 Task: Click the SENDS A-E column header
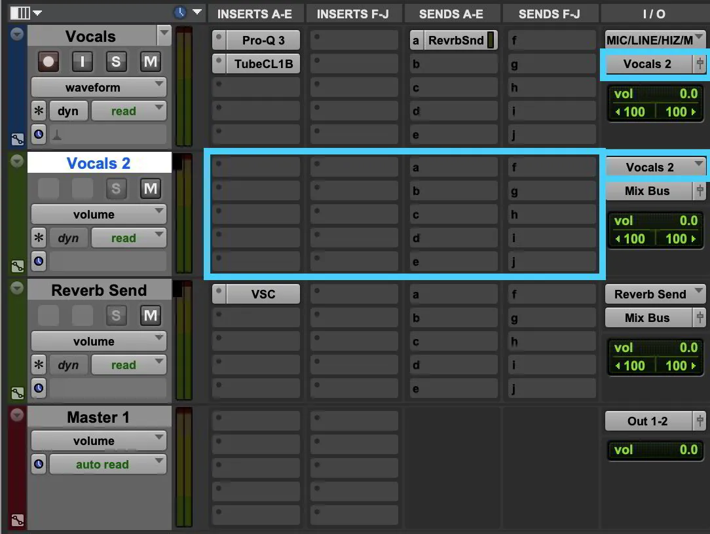click(452, 13)
